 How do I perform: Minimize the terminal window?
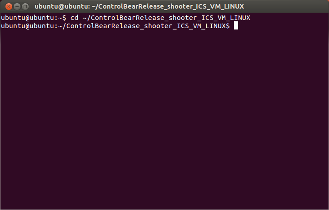[16, 6]
